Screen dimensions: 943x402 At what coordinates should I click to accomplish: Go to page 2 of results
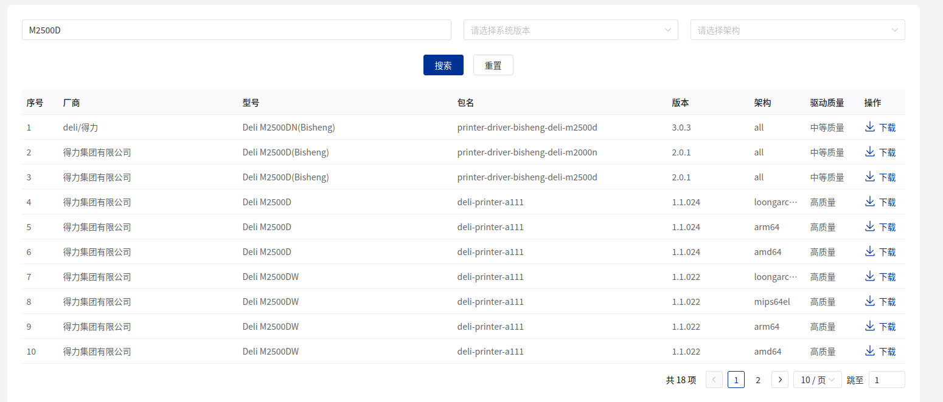tap(758, 380)
